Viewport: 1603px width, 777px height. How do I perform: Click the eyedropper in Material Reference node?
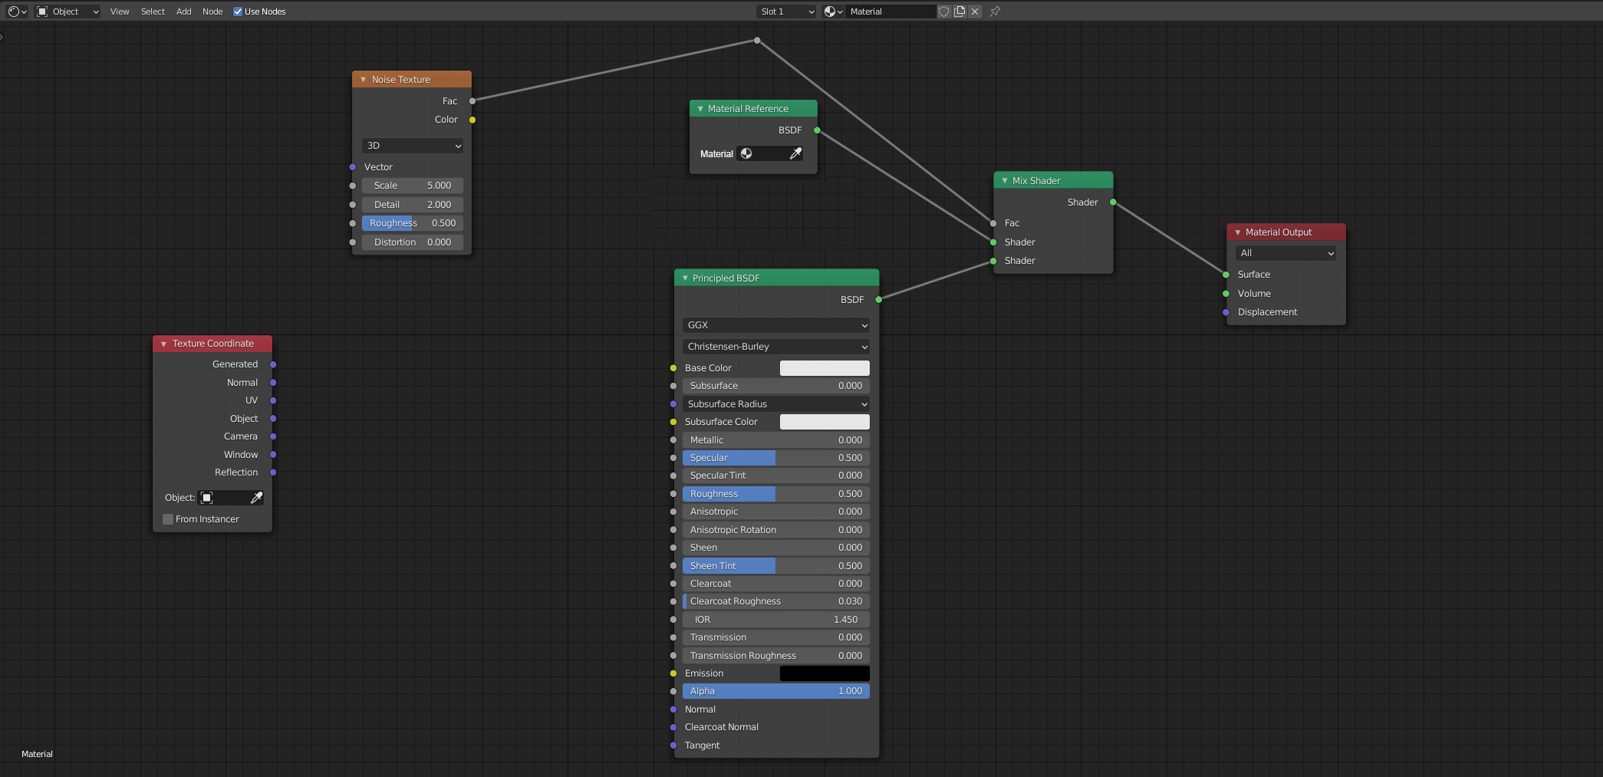(x=796, y=153)
